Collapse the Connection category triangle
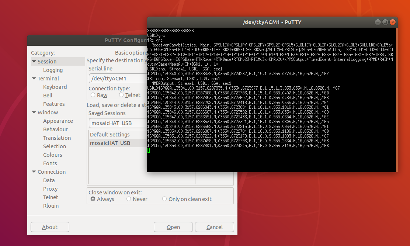Viewport: 410px width, 246px height. 34,172
